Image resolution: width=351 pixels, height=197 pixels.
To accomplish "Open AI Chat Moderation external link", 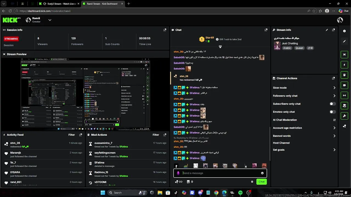I will point(334,120).
